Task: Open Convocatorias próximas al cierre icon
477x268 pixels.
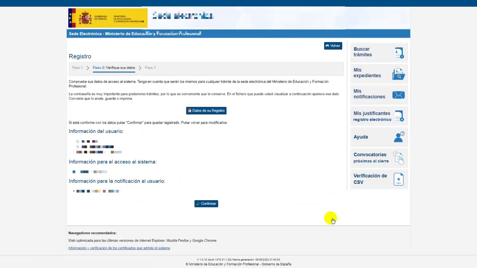Action: [398, 157]
